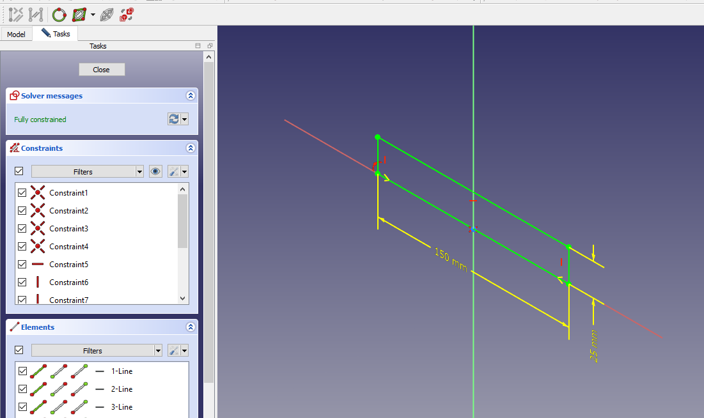The image size is (704, 418).
Task: Open the toolbar dropdown arrow beside parallelogram icon
Action: pyautogui.click(x=93, y=15)
